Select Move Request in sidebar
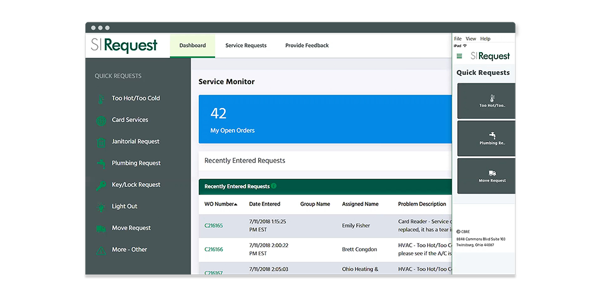 pyautogui.click(x=131, y=228)
